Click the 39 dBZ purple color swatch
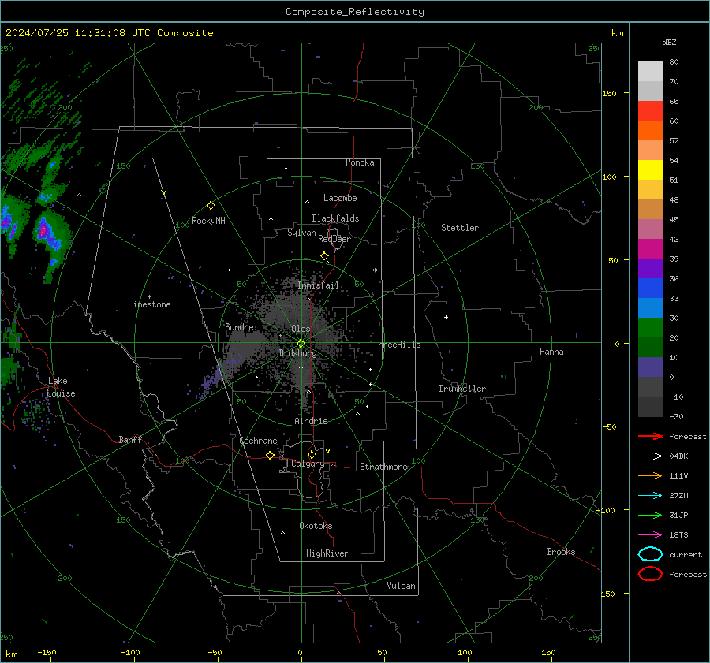710x663 pixels. (650, 268)
